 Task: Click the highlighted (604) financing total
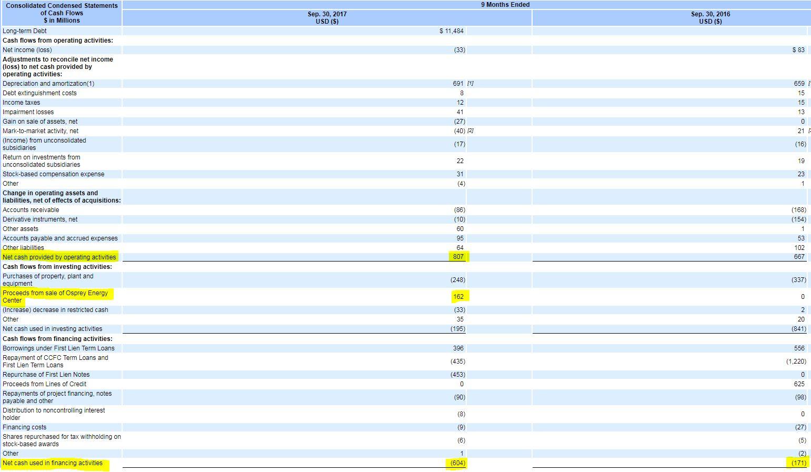pos(458,463)
